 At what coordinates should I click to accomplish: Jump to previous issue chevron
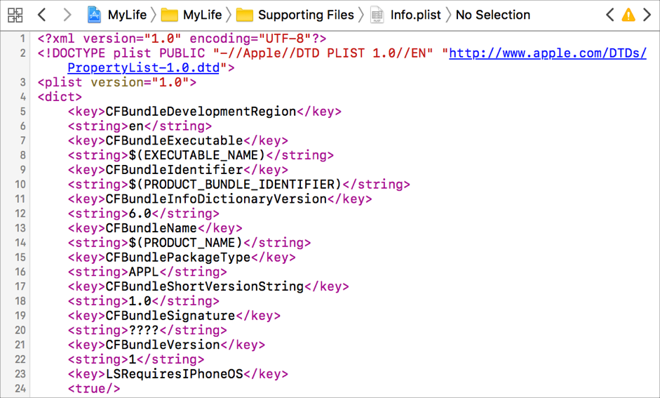(x=610, y=15)
